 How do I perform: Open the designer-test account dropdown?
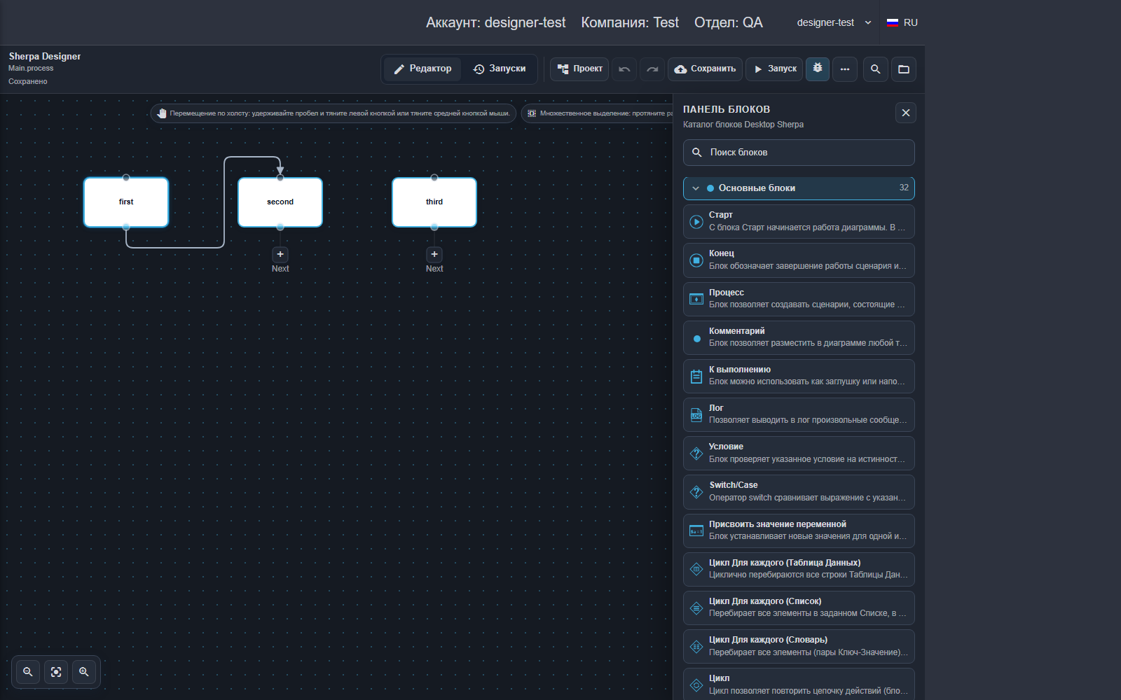coord(834,22)
